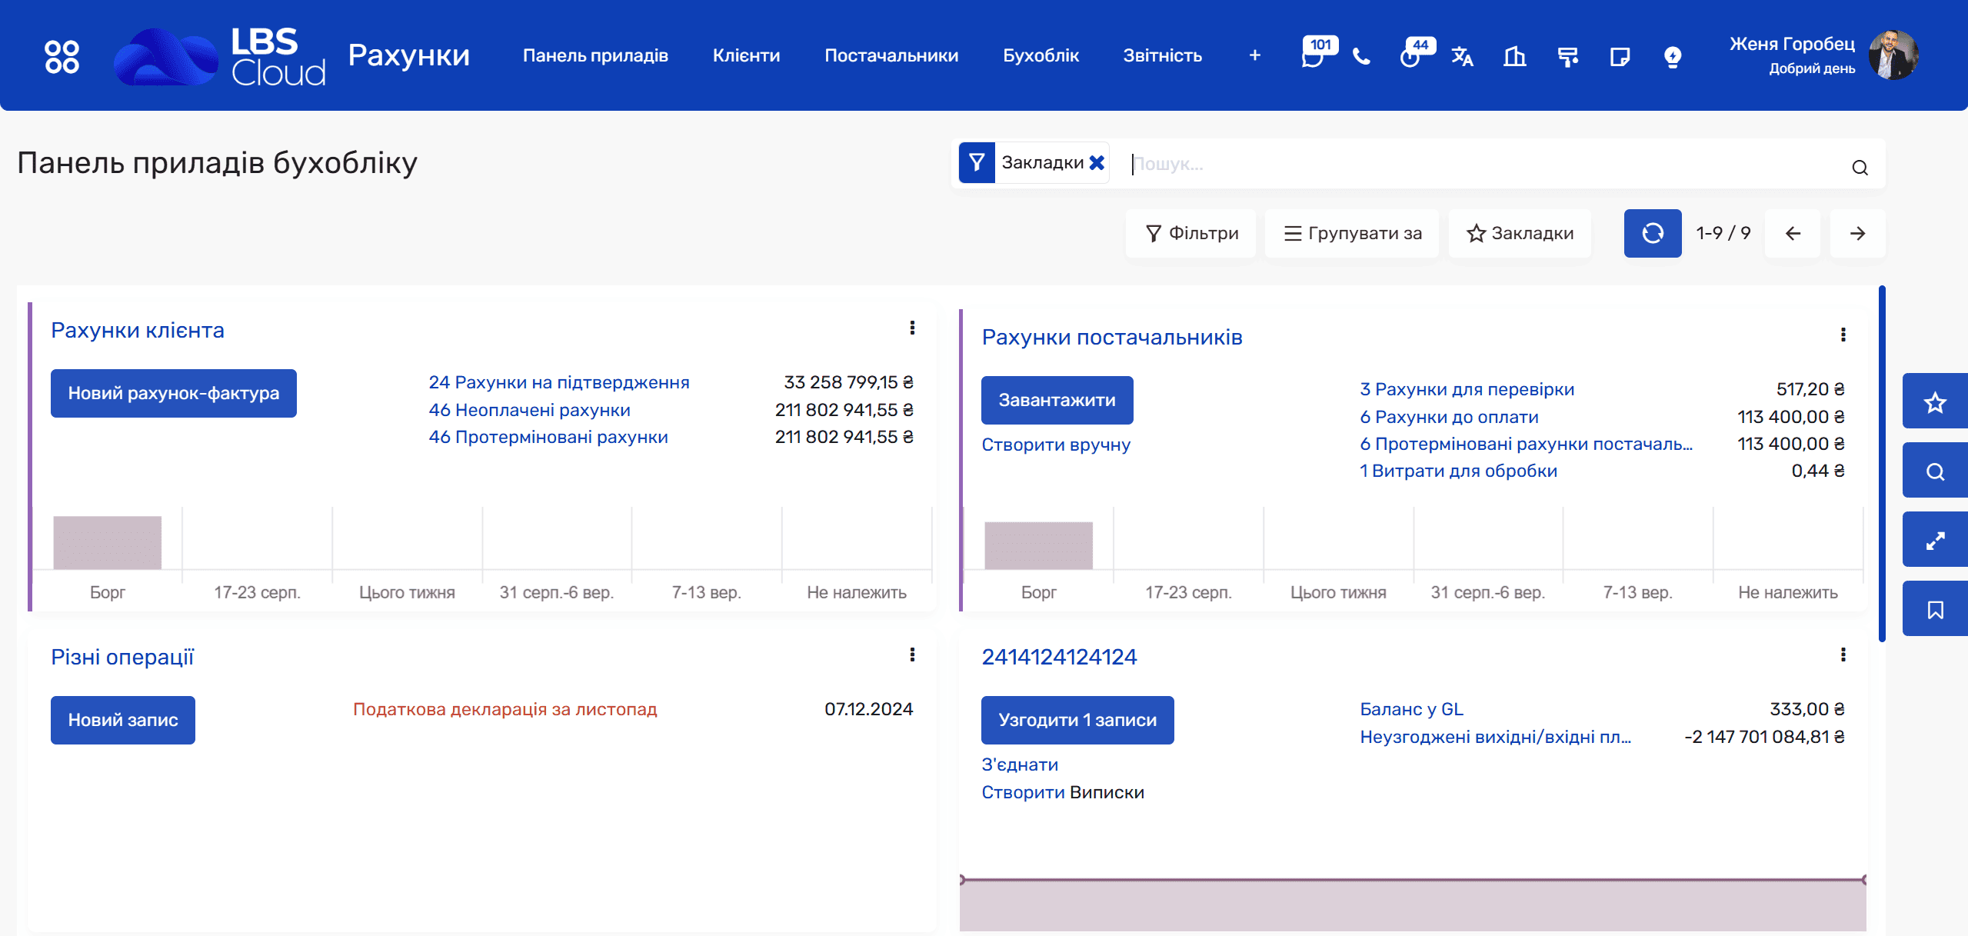This screenshot has width=1968, height=936.
Task: Click the lightbulb ideas icon
Action: click(x=1672, y=56)
